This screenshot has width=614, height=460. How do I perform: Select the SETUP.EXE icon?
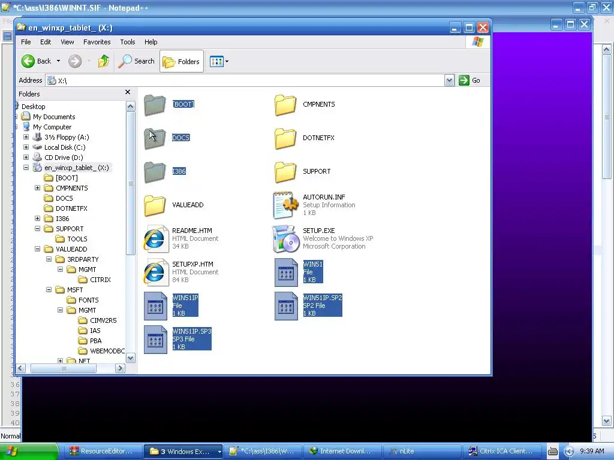point(285,238)
